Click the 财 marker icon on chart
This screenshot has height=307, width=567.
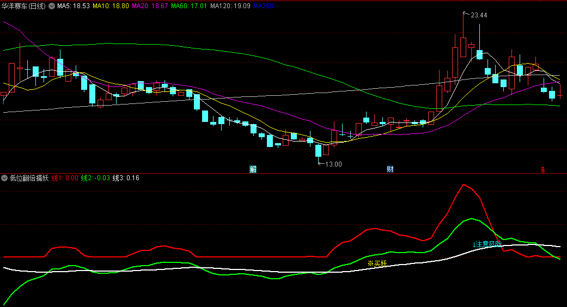[x=390, y=169]
